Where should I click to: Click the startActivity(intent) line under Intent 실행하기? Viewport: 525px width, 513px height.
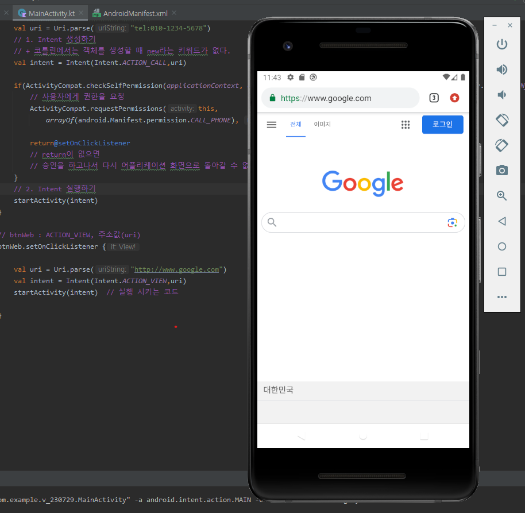56,200
